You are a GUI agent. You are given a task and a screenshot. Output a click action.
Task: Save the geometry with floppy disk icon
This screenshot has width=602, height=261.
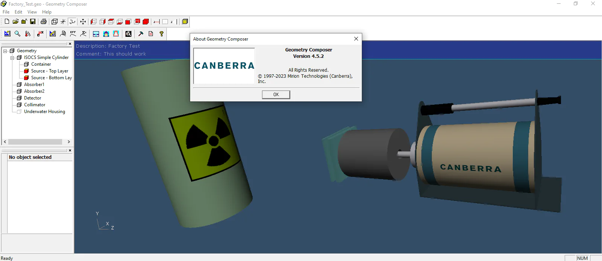[33, 22]
